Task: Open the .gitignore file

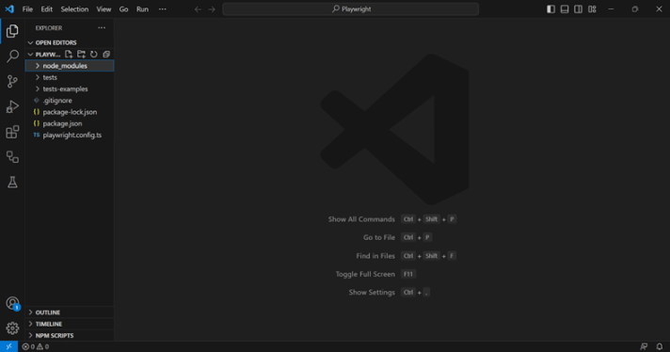Action: pyautogui.click(x=70, y=101)
